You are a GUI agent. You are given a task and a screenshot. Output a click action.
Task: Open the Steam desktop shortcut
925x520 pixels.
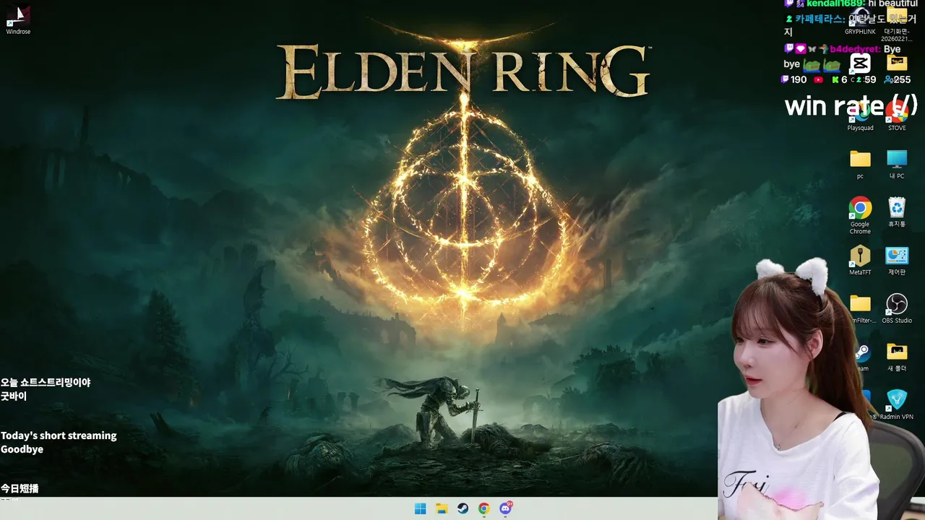861,356
